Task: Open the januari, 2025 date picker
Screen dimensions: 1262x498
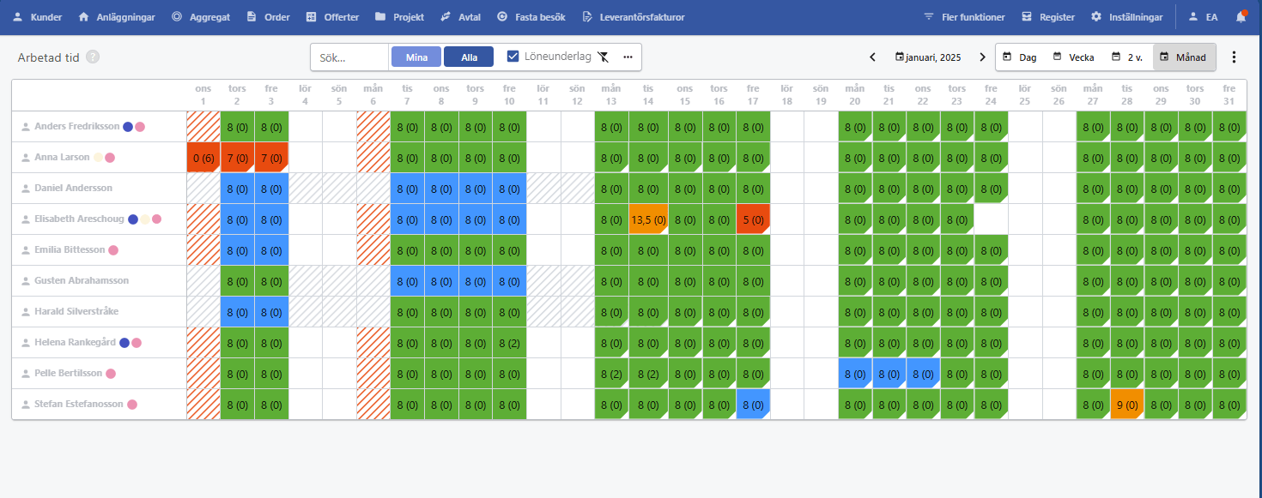Action: [928, 57]
